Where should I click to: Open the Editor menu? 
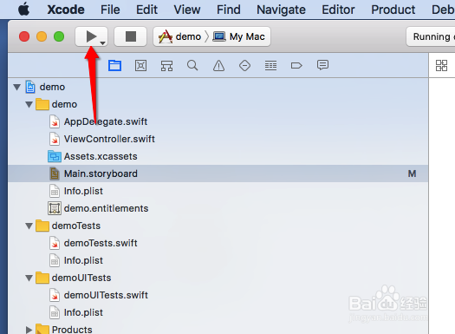[x=338, y=10]
